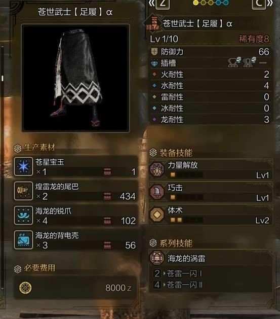Click the 体术 skill icon
The height and width of the screenshot is (319, 280).
pos(157,214)
